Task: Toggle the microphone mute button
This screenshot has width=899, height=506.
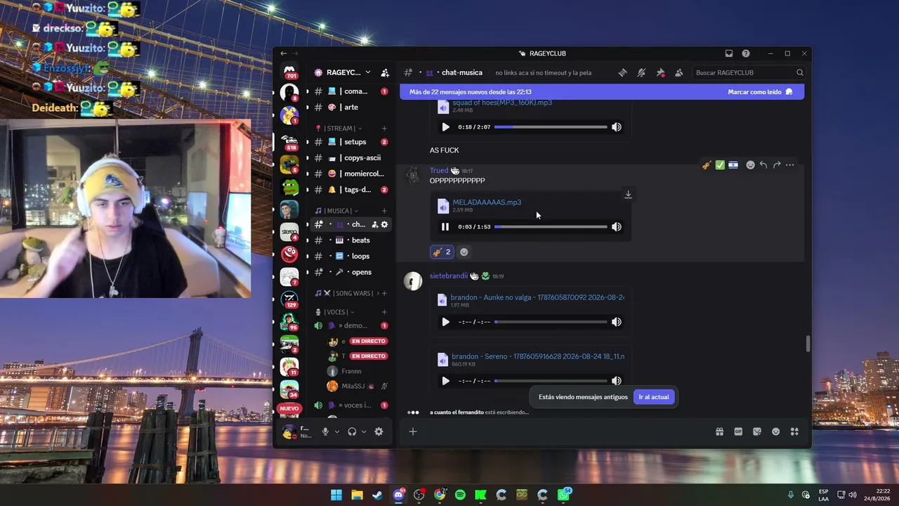Action: coord(325,432)
